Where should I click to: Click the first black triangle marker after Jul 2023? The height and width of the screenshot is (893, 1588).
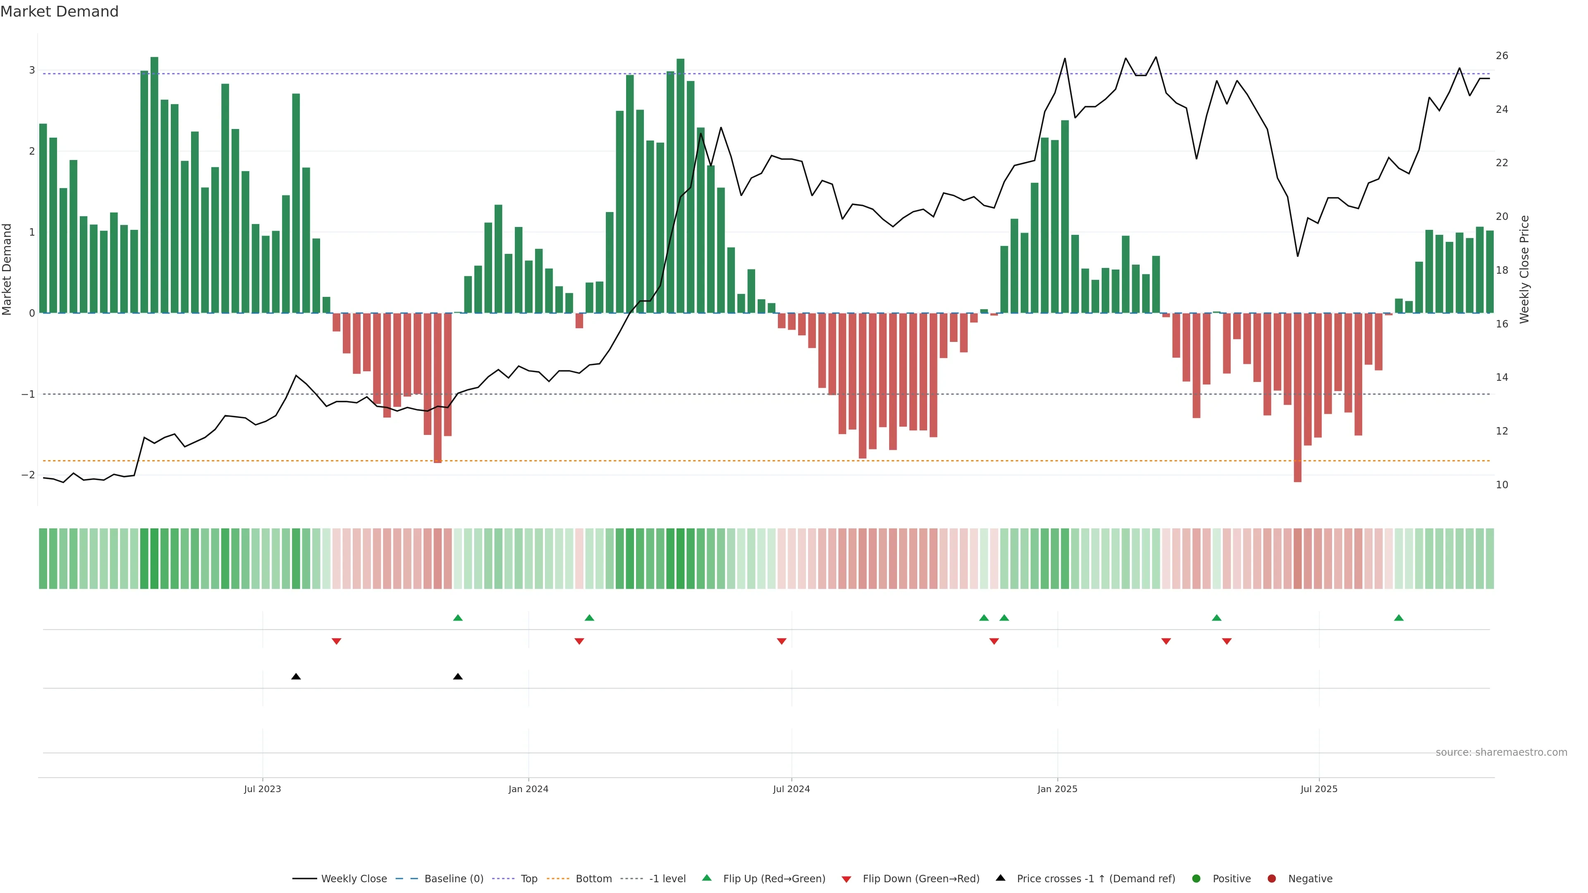pos(296,677)
